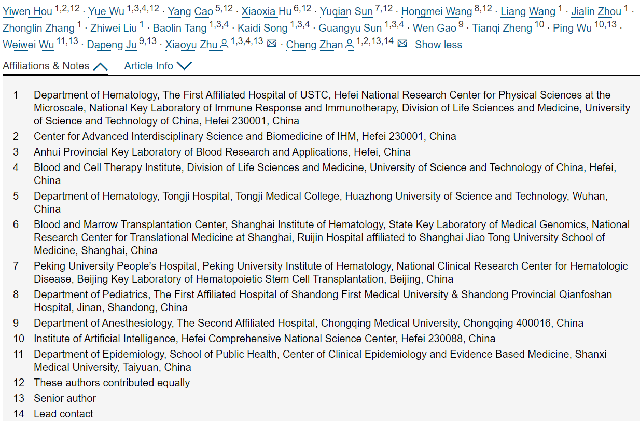Click the envelope icon beside Xiaoyu Zhu
Viewport: 640px width, 421px height.
click(272, 45)
